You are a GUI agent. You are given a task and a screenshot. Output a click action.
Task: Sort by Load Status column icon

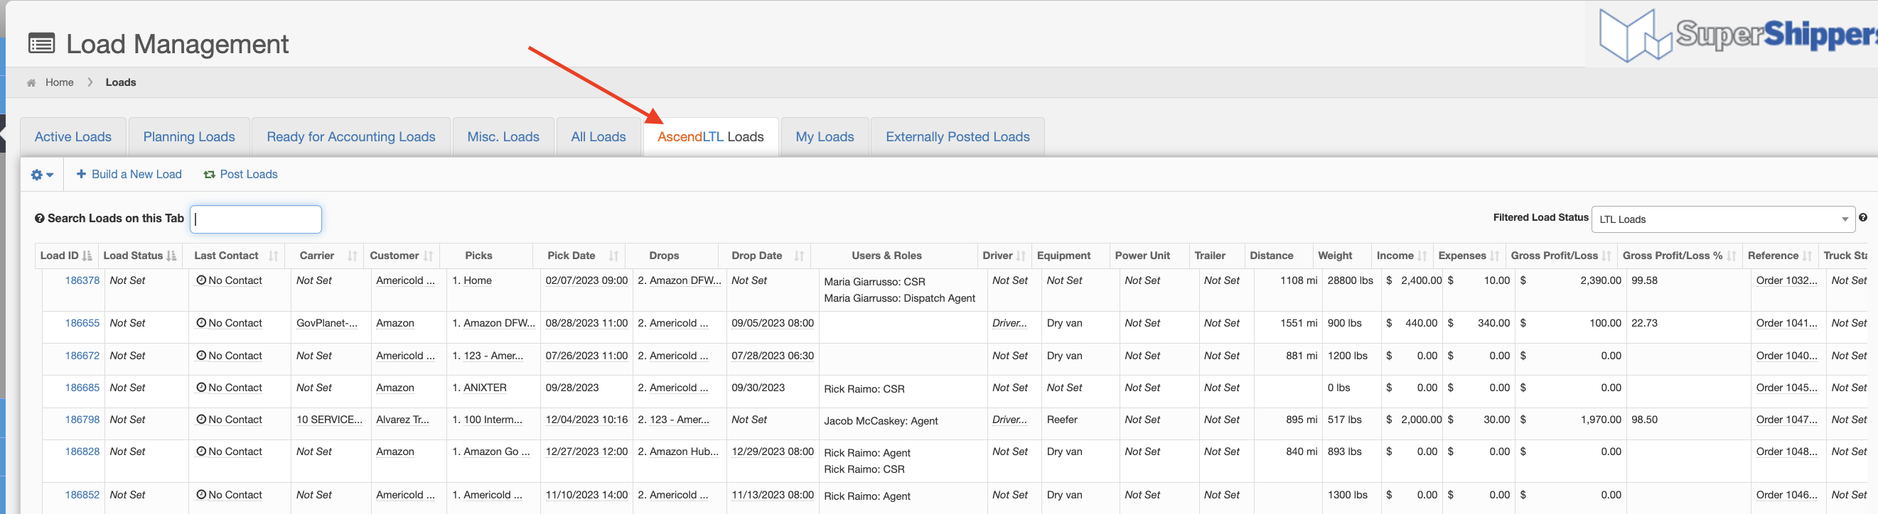171,256
